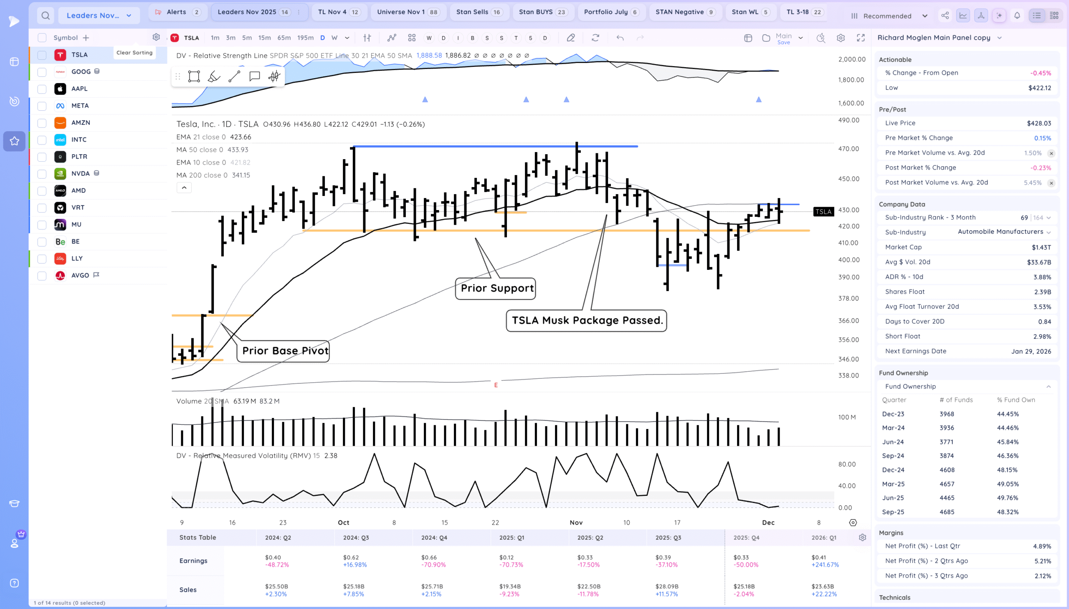This screenshot has height=609, width=1069.
Task: Select the comment callout tool
Action: (254, 76)
